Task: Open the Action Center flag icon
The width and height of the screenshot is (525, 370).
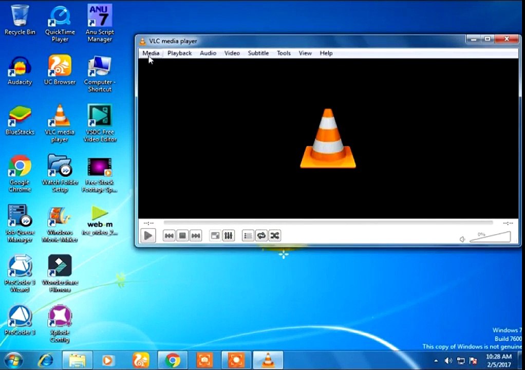Action: click(x=474, y=361)
